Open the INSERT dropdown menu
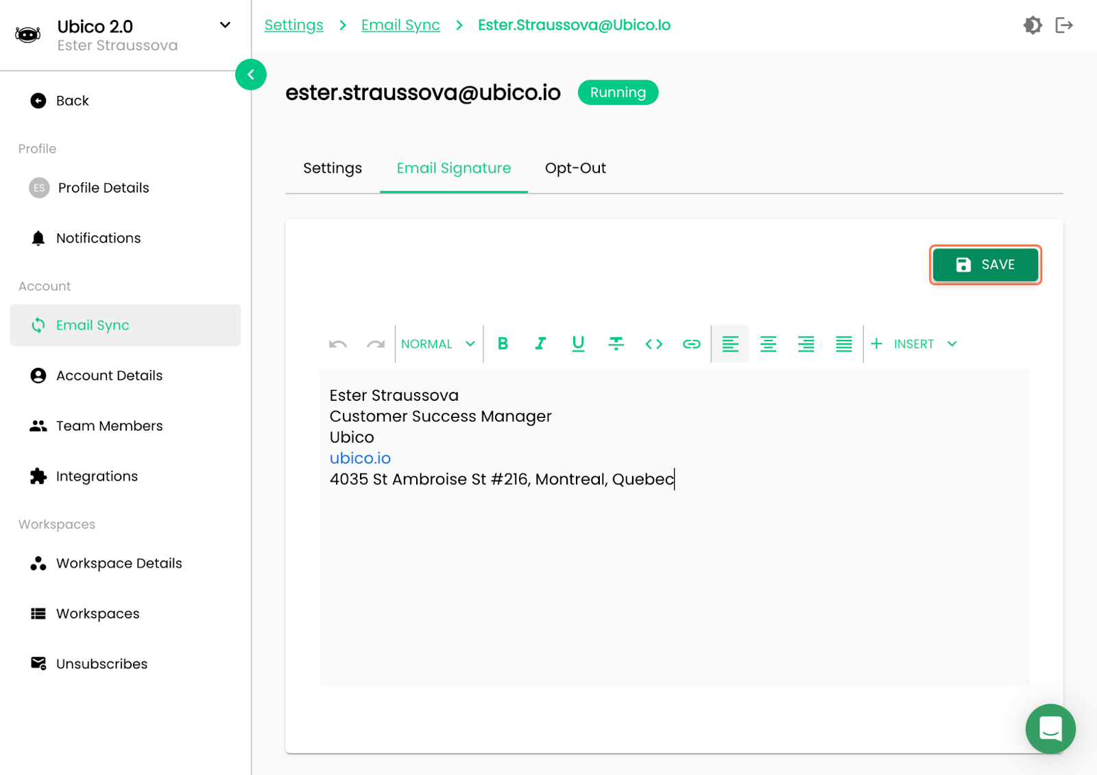 click(914, 344)
